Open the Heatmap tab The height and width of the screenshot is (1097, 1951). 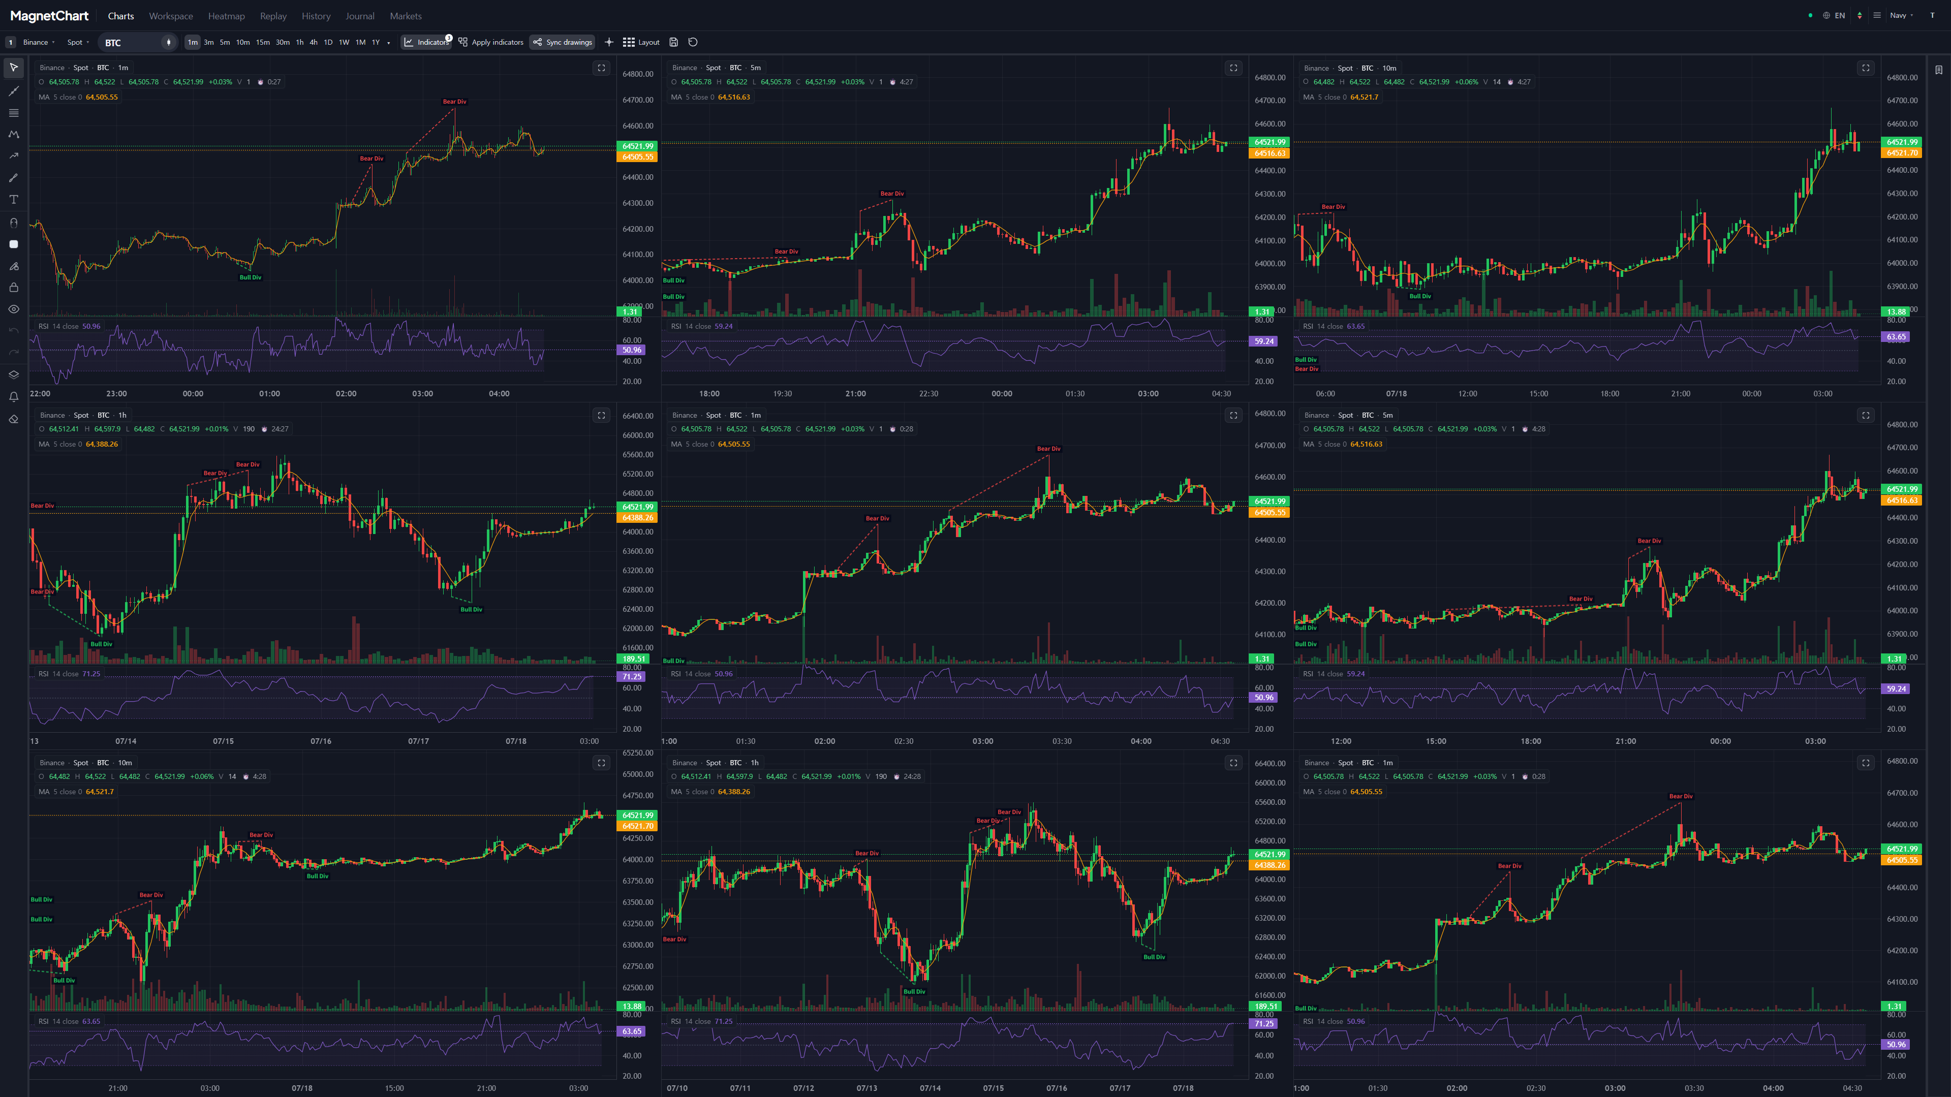(x=227, y=16)
